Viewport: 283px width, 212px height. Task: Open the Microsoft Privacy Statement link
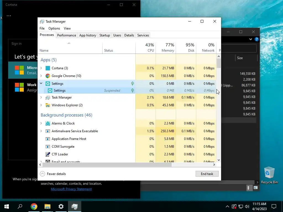(x=71, y=189)
